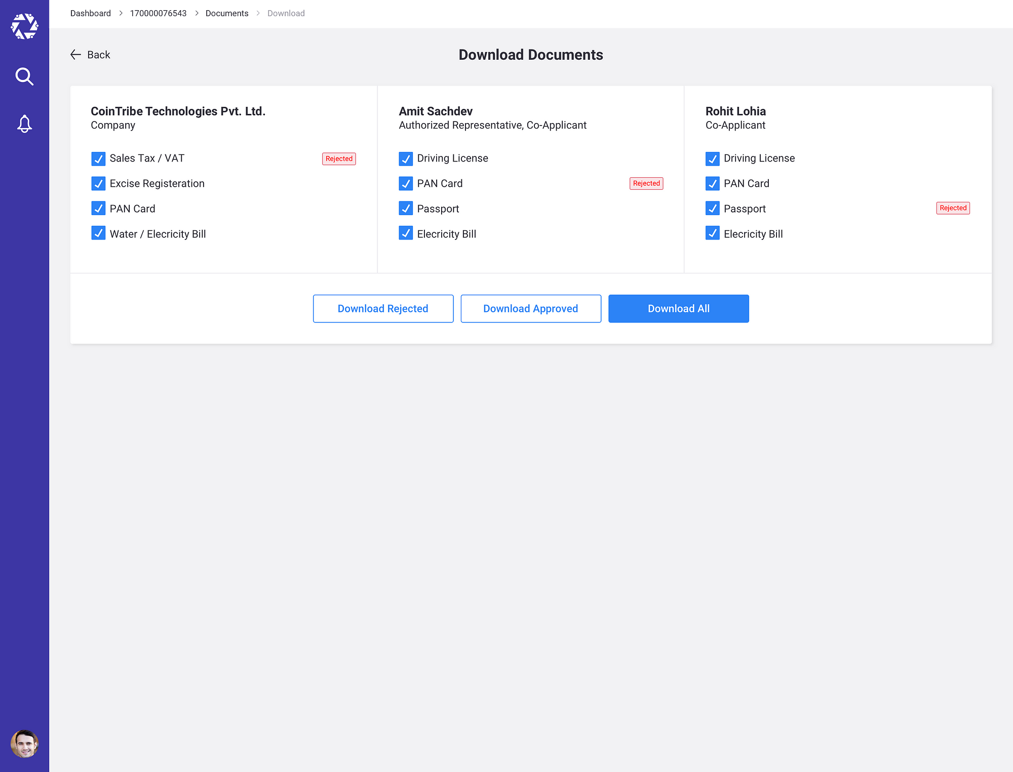This screenshot has width=1013, height=772.
Task: Uncheck Excise Registeration checkbox
Action: point(98,183)
